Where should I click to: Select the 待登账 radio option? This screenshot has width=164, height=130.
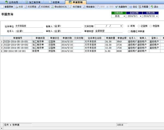[x=151, y=26]
